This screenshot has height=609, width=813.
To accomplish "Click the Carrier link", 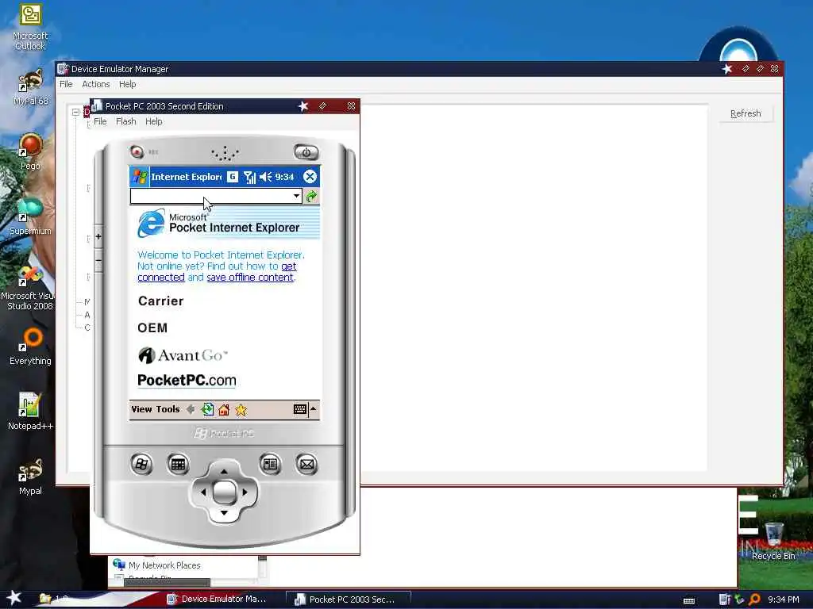I will tap(160, 301).
